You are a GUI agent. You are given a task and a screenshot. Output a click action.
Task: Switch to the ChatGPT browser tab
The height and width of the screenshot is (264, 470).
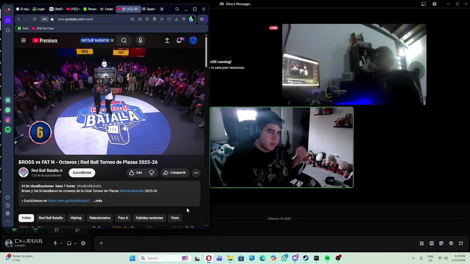[56, 9]
